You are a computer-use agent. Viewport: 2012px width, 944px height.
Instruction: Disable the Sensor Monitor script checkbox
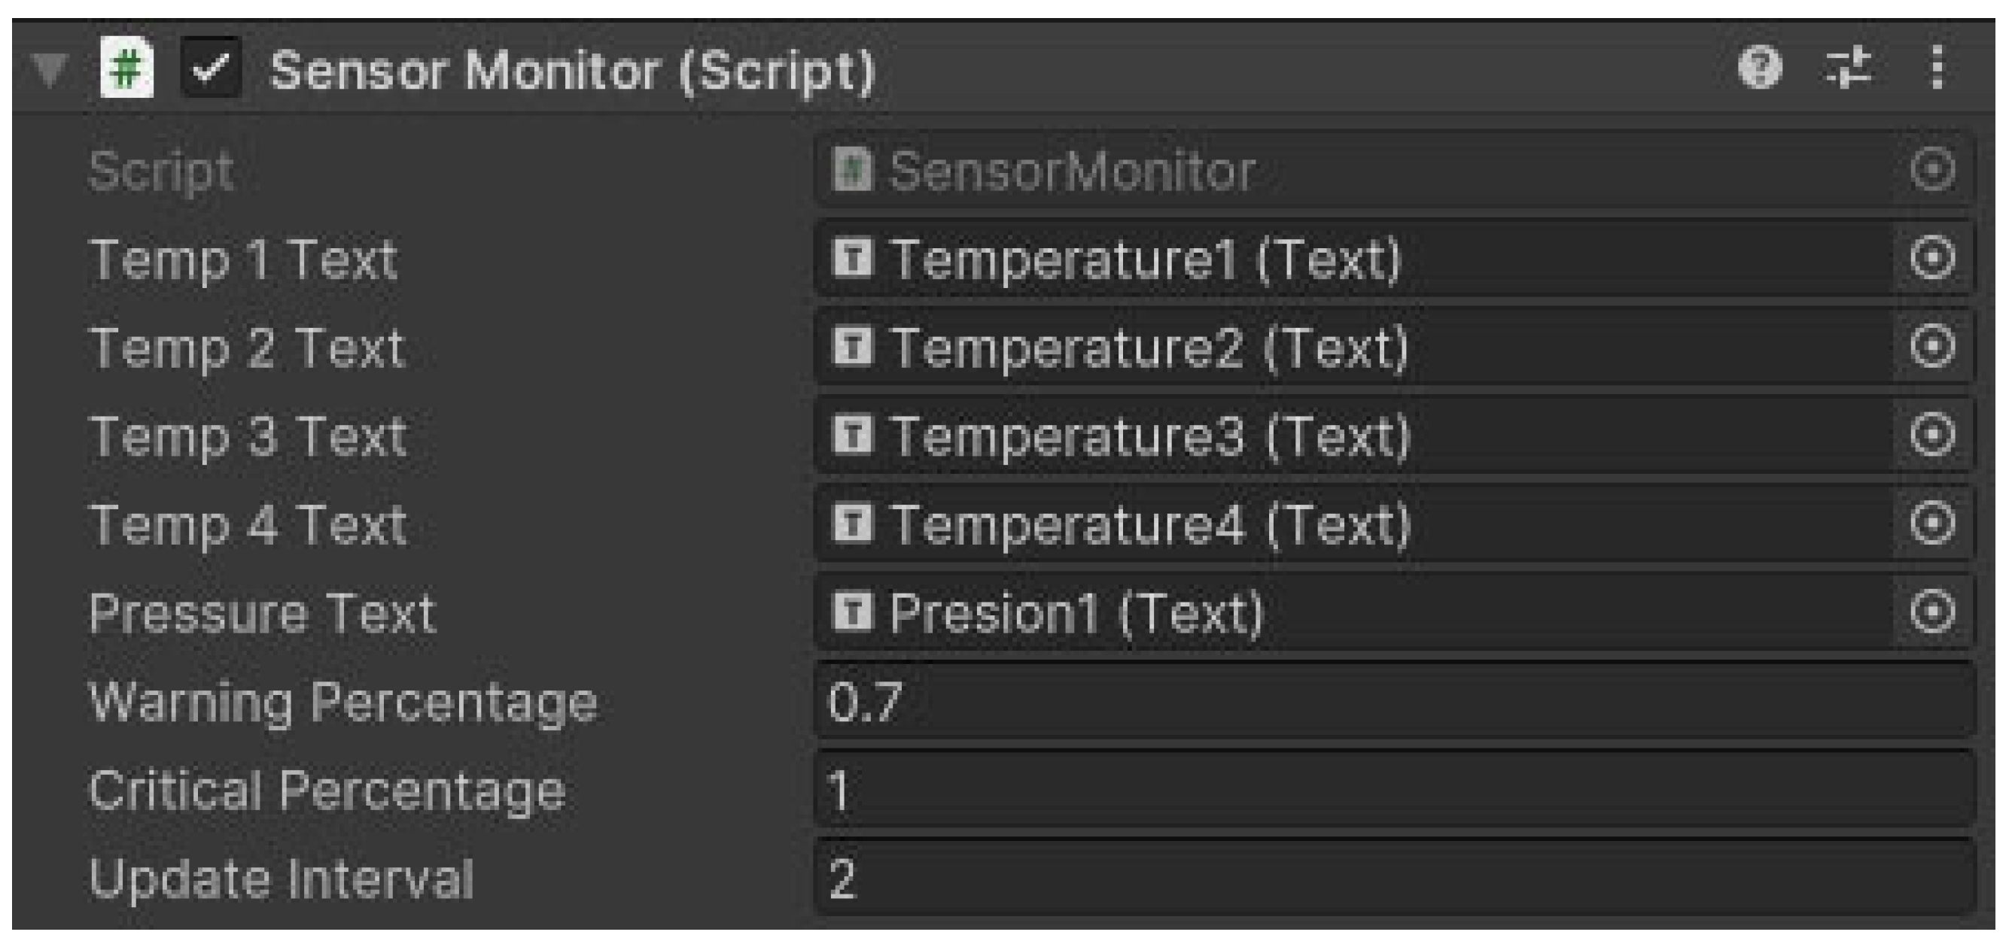[x=210, y=68]
